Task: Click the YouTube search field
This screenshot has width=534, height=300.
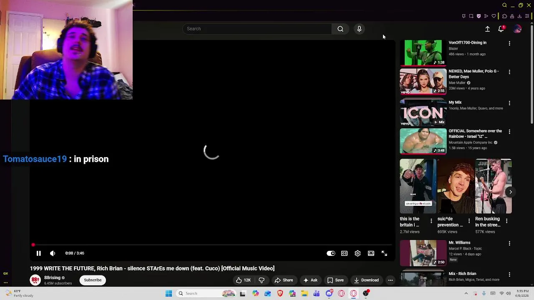Action: pyautogui.click(x=257, y=29)
